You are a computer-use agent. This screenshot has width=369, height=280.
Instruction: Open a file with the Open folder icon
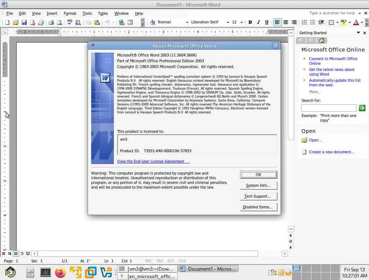tap(16, 22)
